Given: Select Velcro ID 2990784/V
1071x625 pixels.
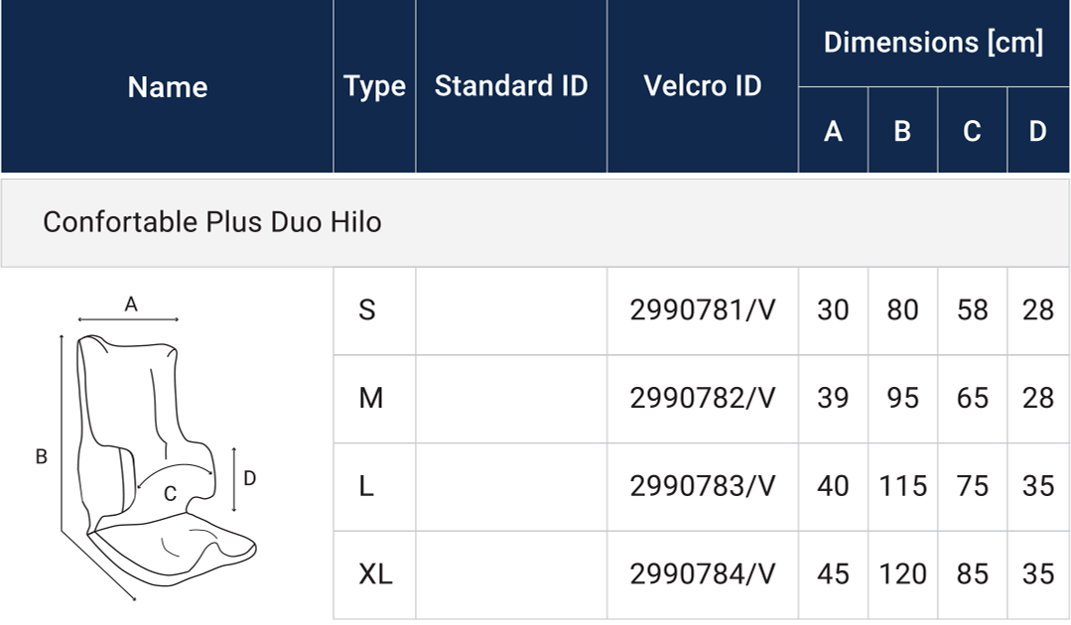Looking at the screenshot, I should pyautogui.click(x=703, y=574).
